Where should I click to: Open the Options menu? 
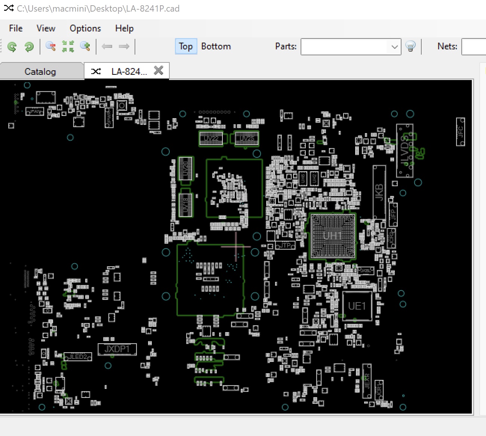[85, 28]
